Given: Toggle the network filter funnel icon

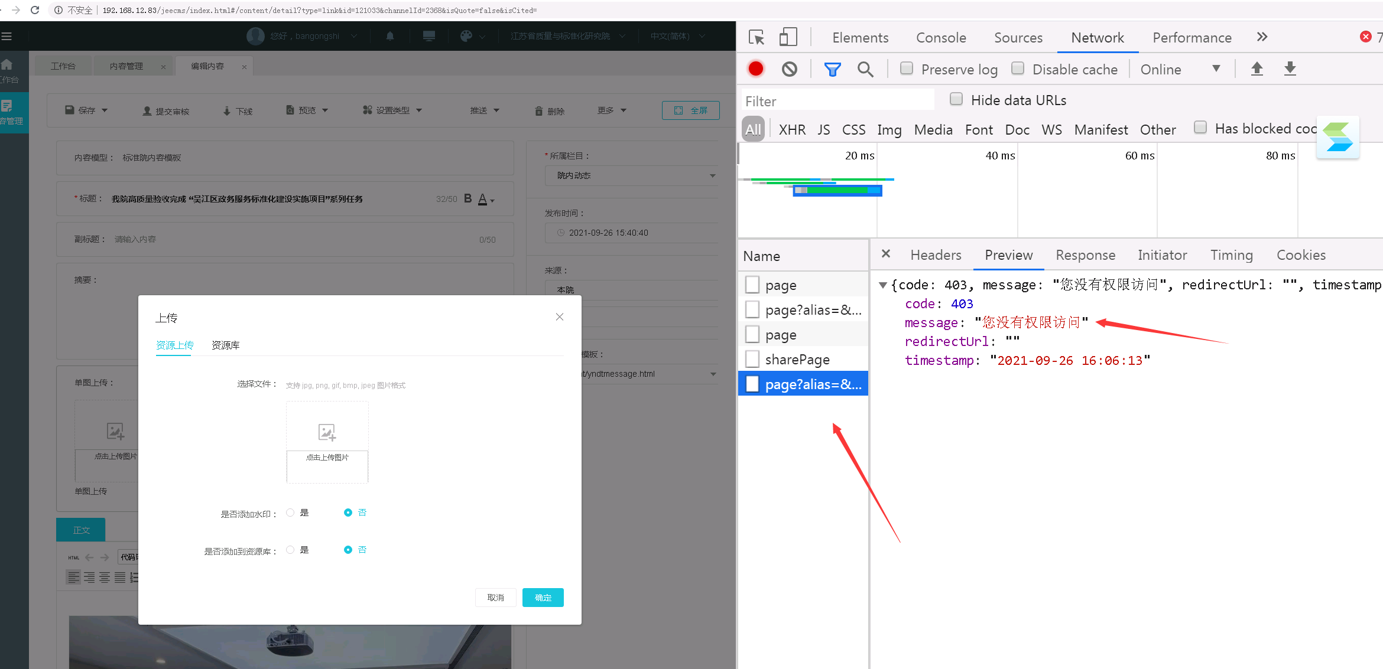Looking at the screenshot, I should [x=832, y=69].
